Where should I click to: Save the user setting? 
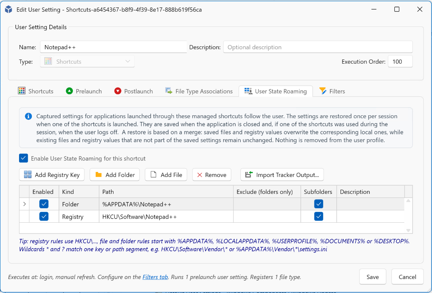[x=372, y=276]
